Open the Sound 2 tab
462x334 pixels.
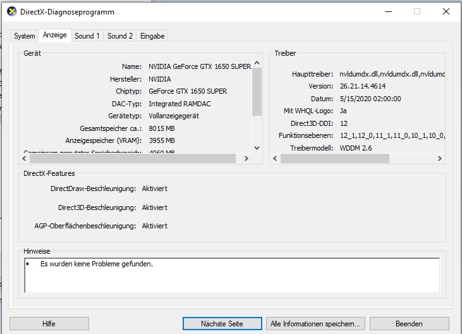[x=120, y=36]
